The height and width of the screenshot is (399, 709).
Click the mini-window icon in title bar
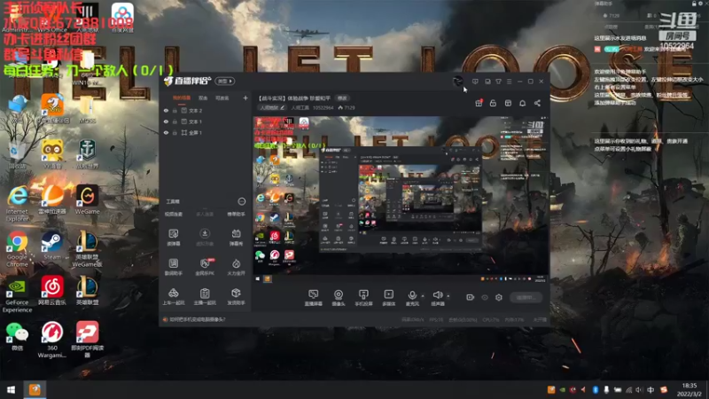[x=487, y=82]
